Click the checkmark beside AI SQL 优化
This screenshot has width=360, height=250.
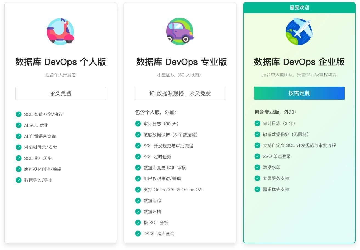coord(19,125)
